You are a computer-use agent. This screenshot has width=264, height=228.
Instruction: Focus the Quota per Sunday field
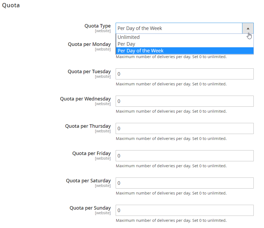click(185, 210)
